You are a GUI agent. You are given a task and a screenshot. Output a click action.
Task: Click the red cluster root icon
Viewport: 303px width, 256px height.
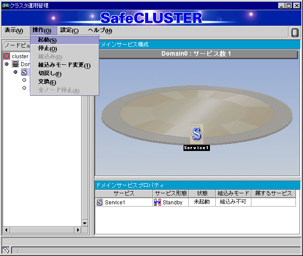[x=7, y=56]
